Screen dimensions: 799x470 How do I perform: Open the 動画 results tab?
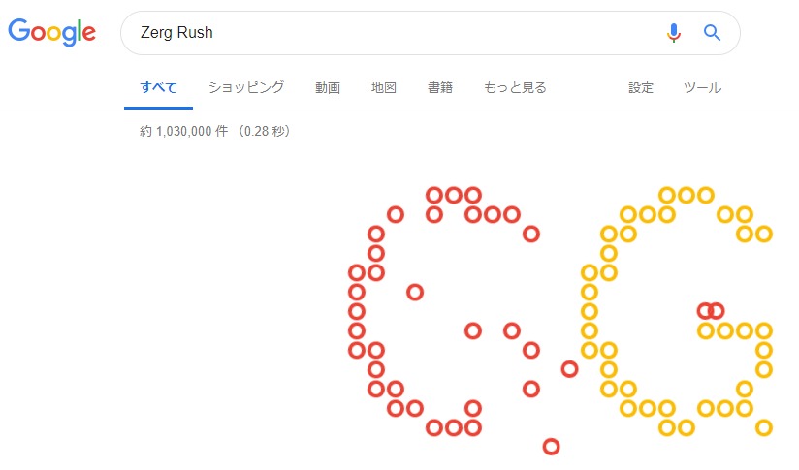(328, 87)
